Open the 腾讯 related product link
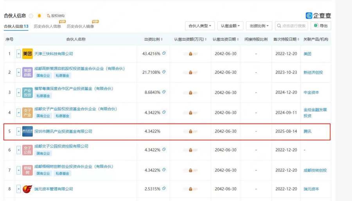 [307, 131]
